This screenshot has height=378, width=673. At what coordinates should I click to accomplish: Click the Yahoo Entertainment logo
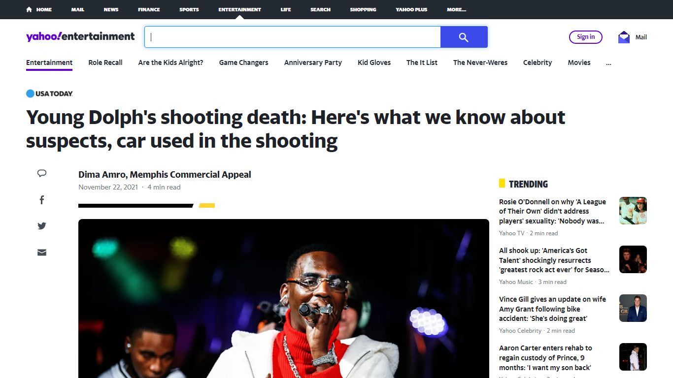pos(80,36)
